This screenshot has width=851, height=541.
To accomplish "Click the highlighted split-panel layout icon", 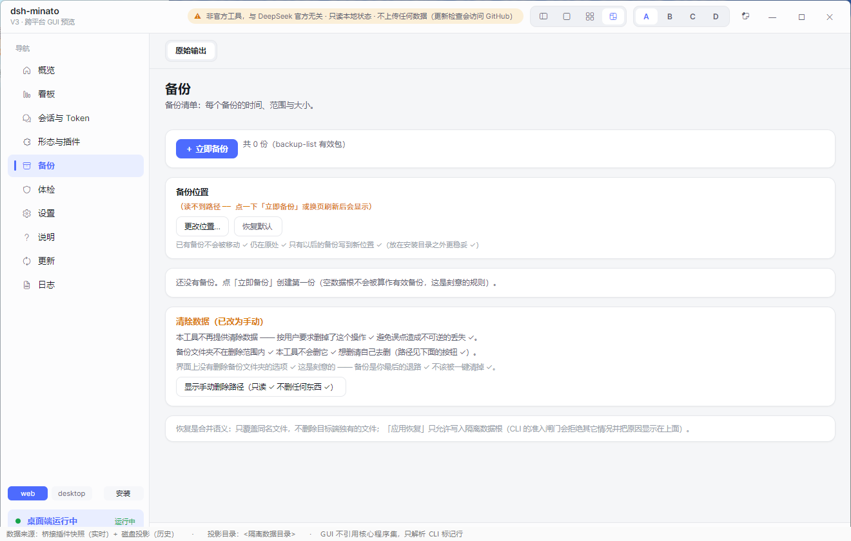I will 613,17.
